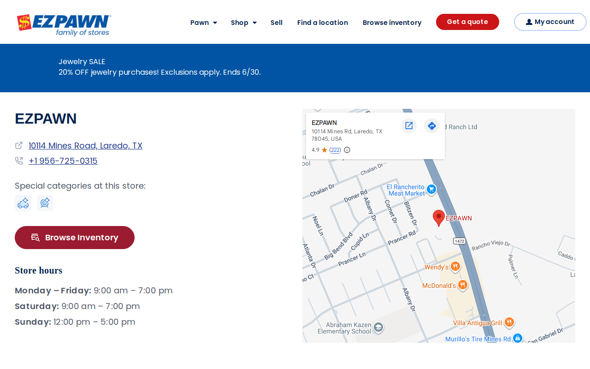Select the Wendy's restaurant marker on map
The image size is (590, 369).
[455, 267]
